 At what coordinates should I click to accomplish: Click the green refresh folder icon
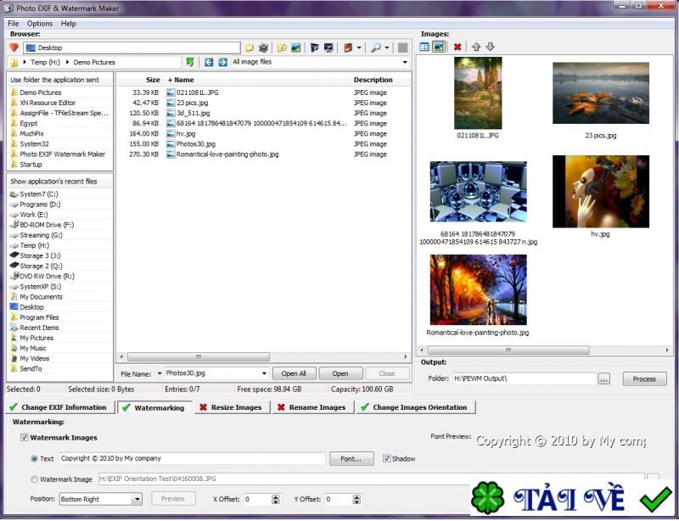(190, 62)
